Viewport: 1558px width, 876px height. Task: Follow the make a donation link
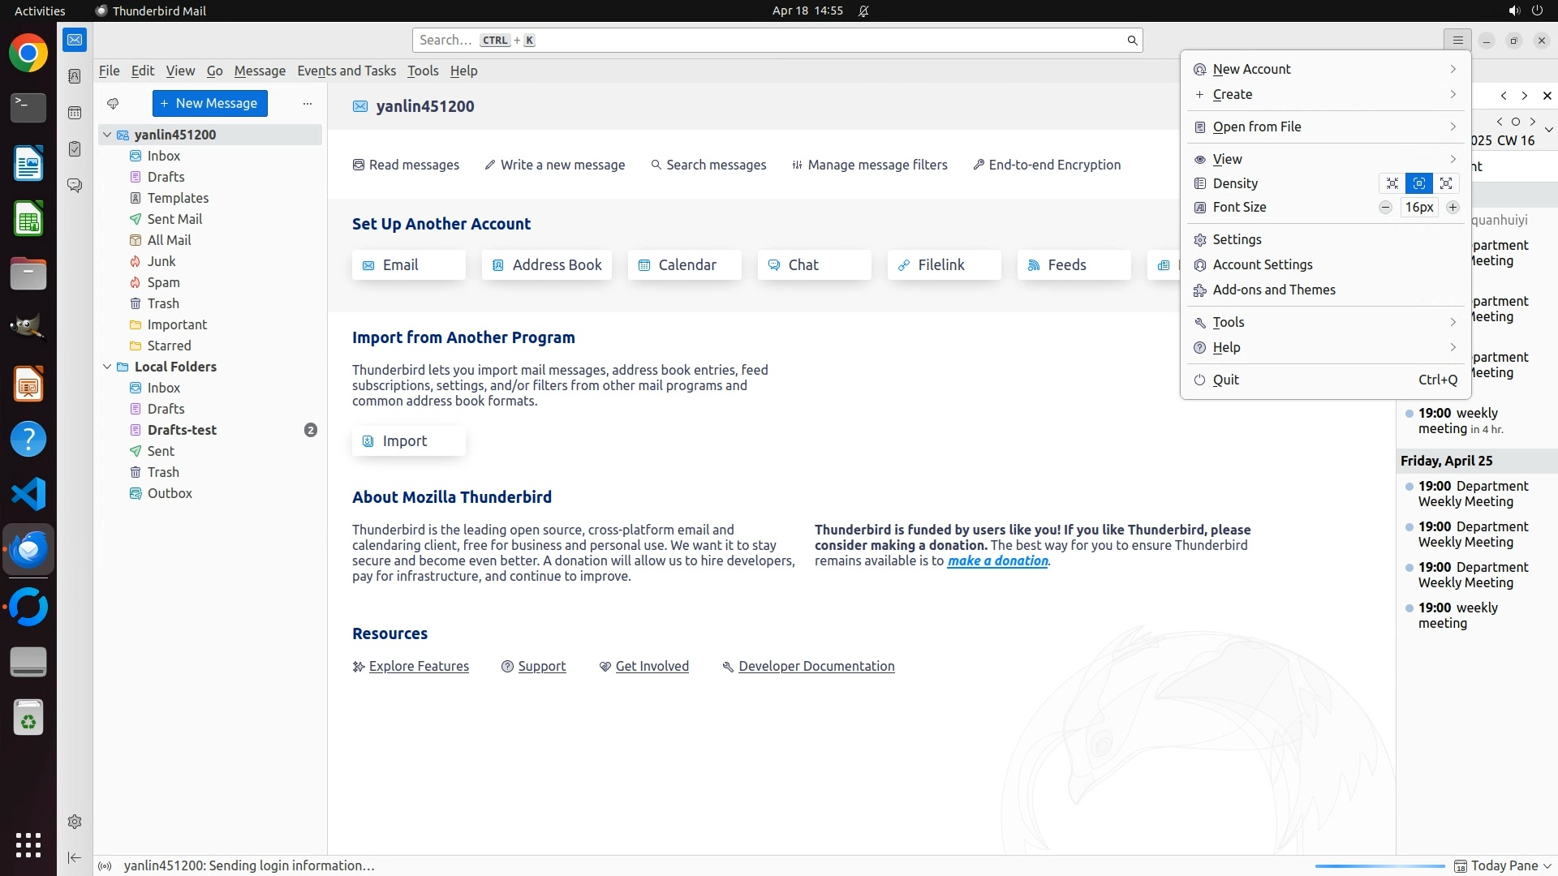point(997,560)
